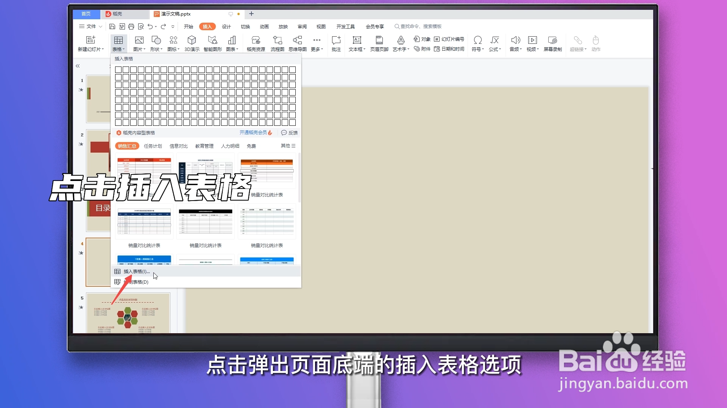
Task: Insert a 文本框 (Text box) icon
Action: point(357,40)
